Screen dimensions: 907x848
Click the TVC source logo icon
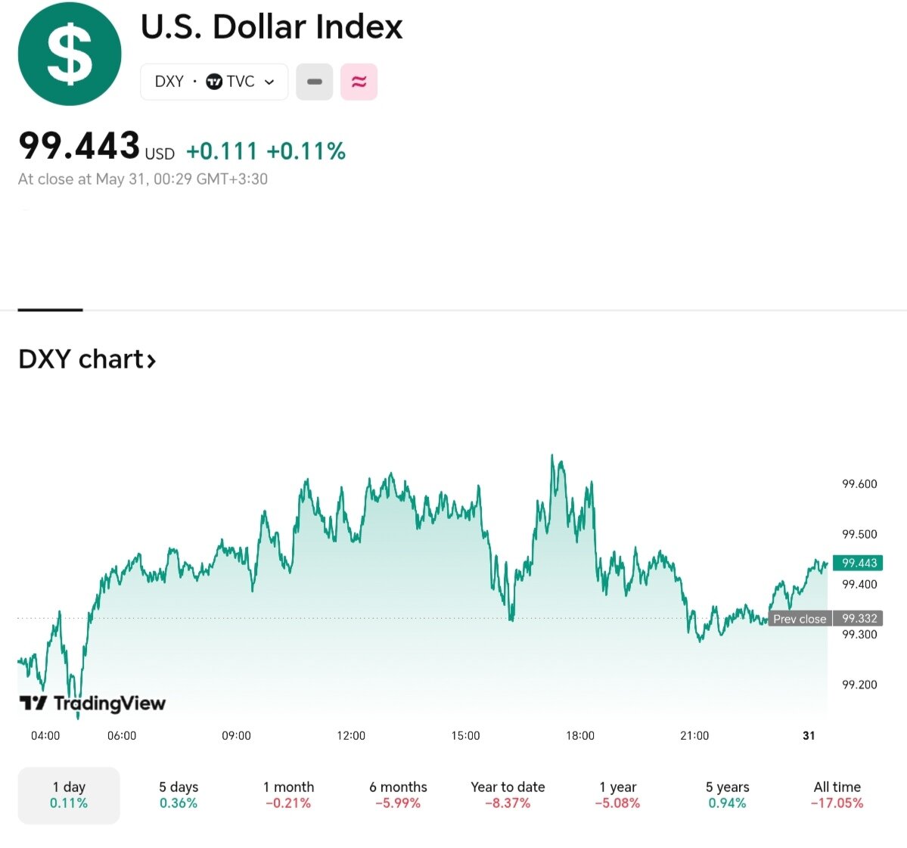click(x=214, y=82)
